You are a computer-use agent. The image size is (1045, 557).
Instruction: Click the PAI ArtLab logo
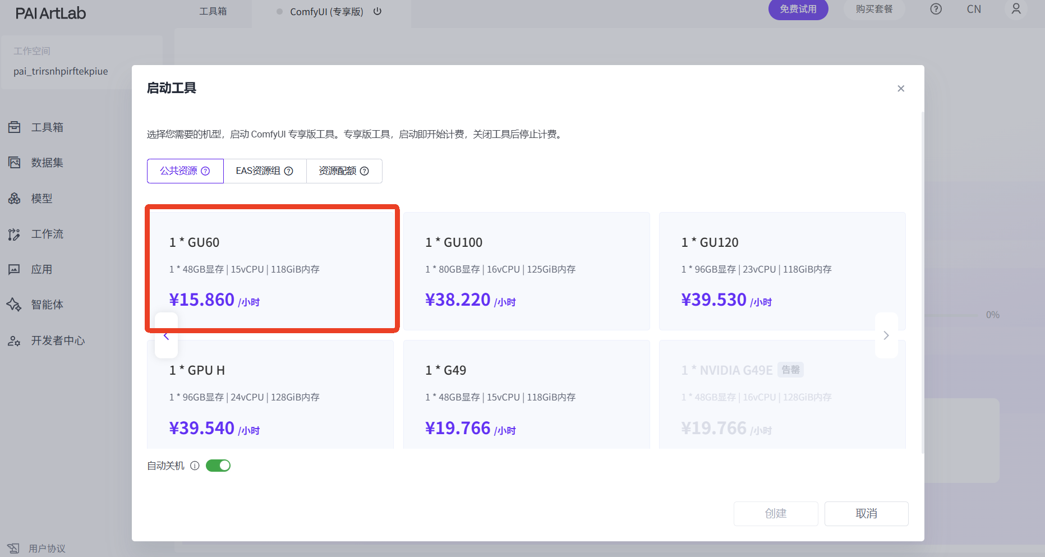(50, 13)
